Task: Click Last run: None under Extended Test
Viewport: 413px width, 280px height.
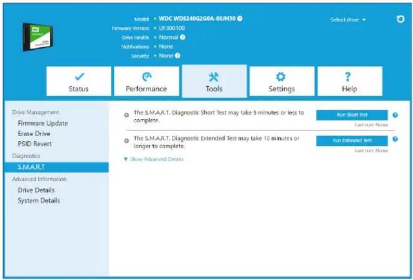Action: [x=371, y=150]
